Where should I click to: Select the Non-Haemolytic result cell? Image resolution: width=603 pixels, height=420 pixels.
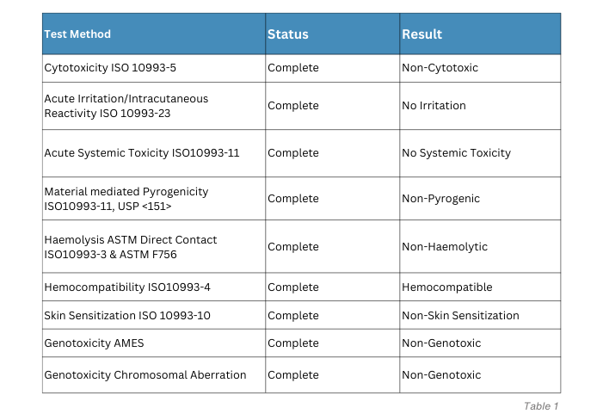480,246
